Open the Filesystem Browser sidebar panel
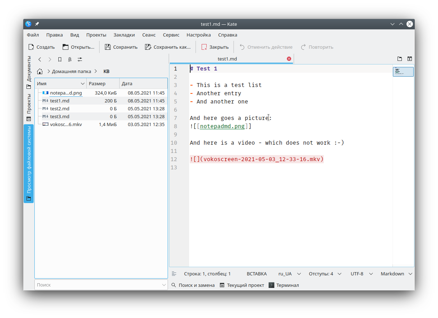This screenshot has height=318, width=438. [29, 165]
